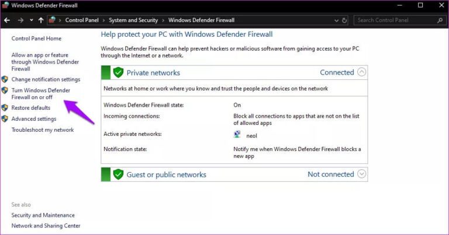This screenshot has width=449, height=235.
Task: Collapse the Private networks section
Action: click(361, 73)
